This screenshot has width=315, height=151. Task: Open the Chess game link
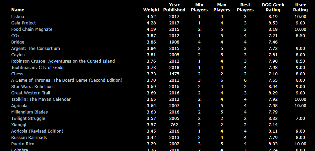pos(17,74)
